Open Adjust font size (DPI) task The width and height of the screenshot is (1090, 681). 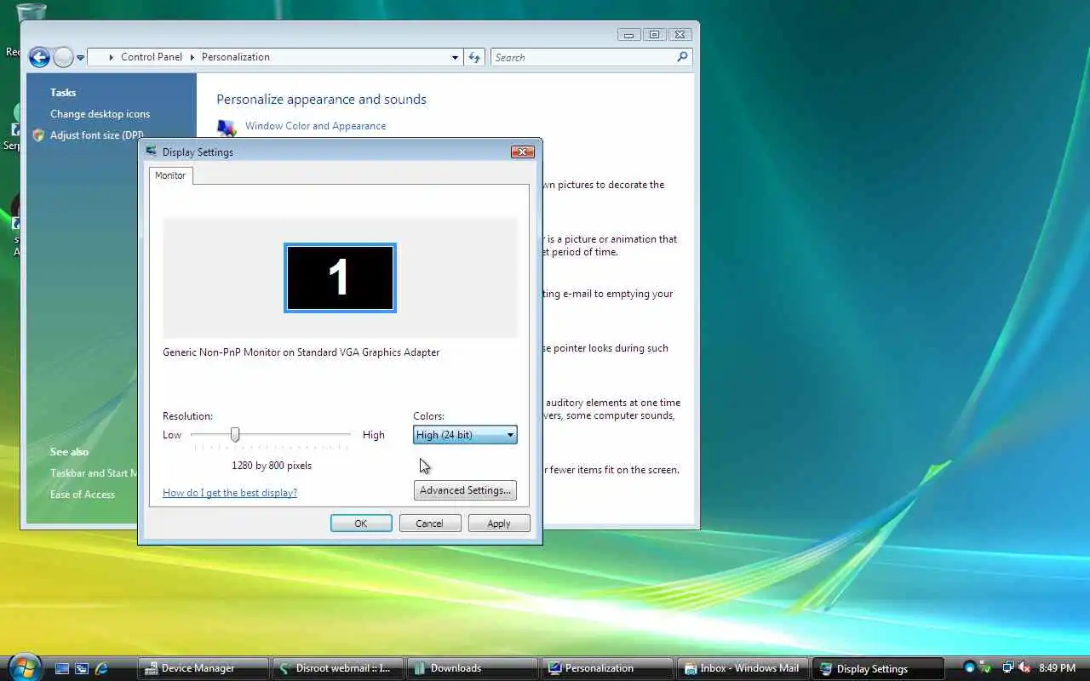(x=97, y=135)
